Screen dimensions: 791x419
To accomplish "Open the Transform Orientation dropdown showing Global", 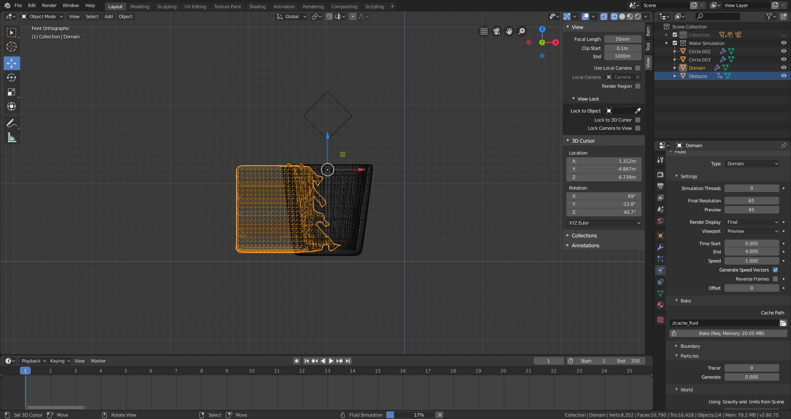I will 291,16.
